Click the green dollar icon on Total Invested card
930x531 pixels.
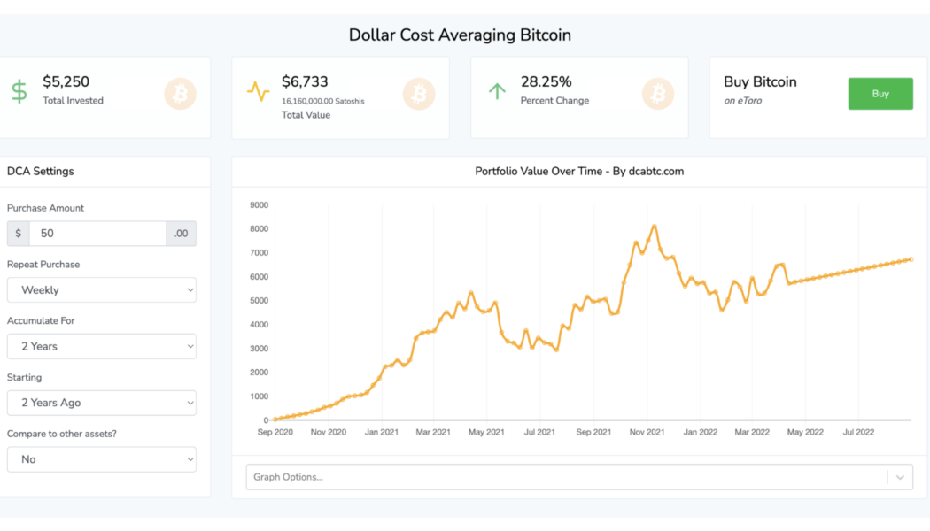18,91
